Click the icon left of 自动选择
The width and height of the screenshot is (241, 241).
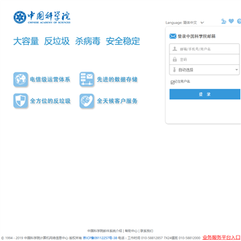click(x=174, y=70)
